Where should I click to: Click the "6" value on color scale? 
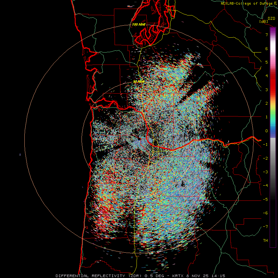pos(267,48)
